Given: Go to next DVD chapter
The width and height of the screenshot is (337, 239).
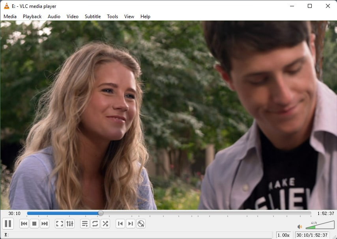Looking at the screenshot, I should 131,224.
